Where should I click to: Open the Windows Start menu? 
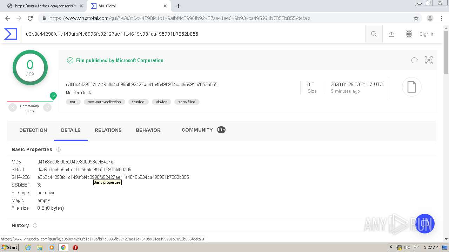[9, 247]
